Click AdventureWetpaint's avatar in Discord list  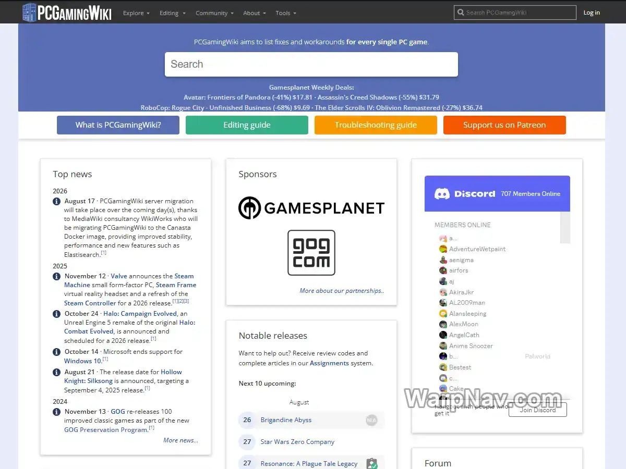[443, 249]
